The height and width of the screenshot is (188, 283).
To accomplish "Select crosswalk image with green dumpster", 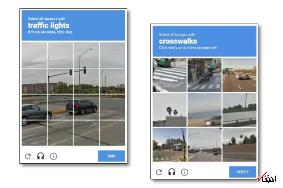I will pyautogui.click(x=170, y=75).
